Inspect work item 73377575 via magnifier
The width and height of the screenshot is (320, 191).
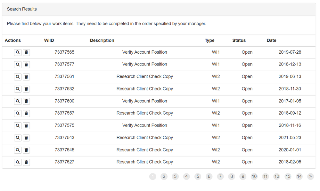pos(18,126)
